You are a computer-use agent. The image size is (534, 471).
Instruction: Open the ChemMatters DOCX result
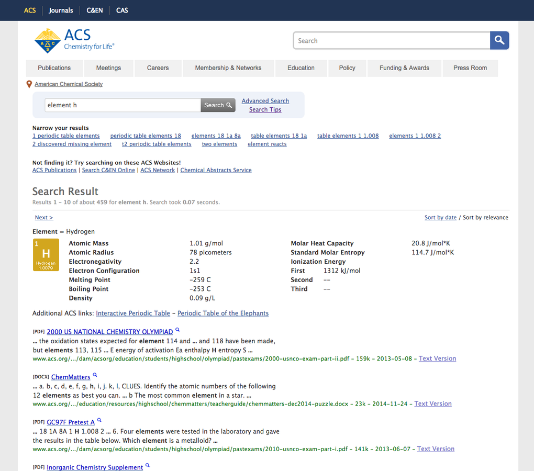pos(71,377)
